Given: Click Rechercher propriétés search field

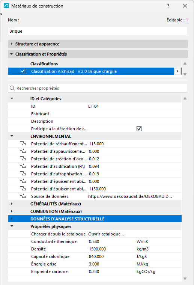Looking at the screenshot, I should click(98, 88).
